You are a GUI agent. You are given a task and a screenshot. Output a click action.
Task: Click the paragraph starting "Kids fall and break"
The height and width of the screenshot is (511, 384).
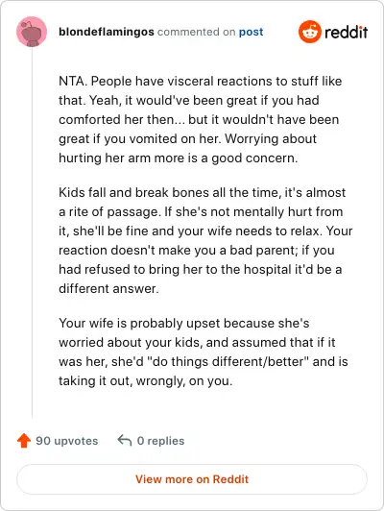tap(205, 240)
